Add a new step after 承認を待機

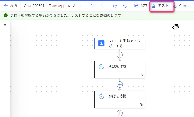click(x=120, y=113)
